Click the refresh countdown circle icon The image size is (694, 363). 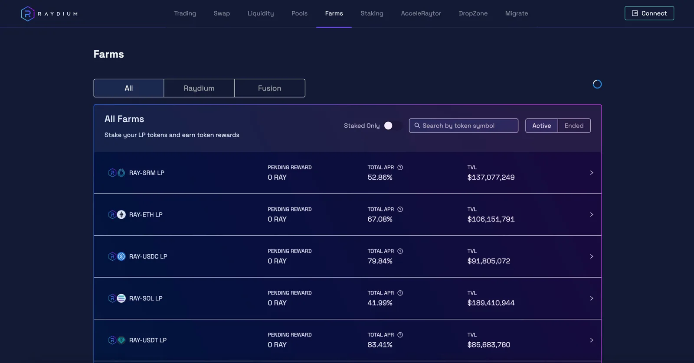tap(597, 84)
